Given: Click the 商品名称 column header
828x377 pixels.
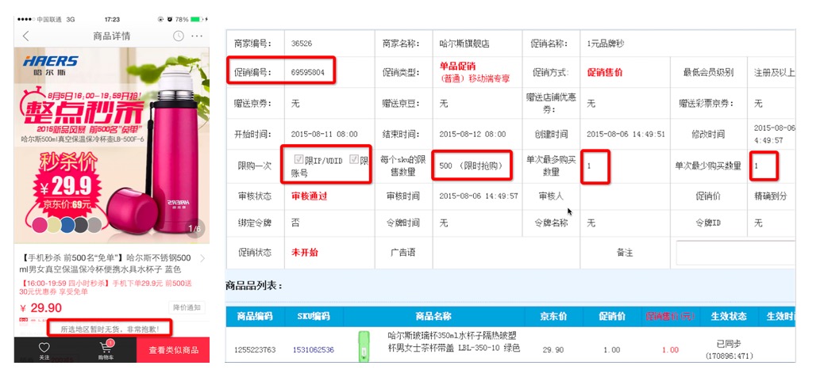Looking at the screenshot, I should [433, 317].
